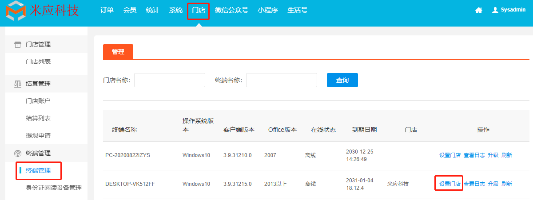The image size is (533, 200).
Task: Open the 系统 menu
Action: point(176,10)
